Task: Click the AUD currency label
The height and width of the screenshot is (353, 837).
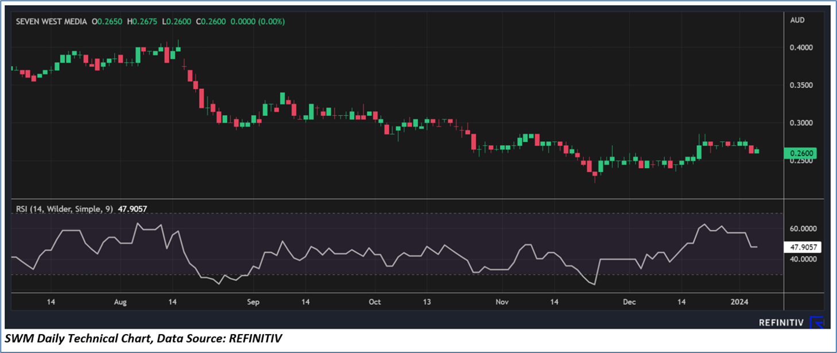Action: tap(797, 20)
